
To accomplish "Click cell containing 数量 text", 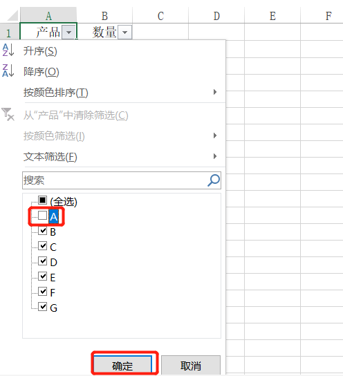I will pos(104,32).
